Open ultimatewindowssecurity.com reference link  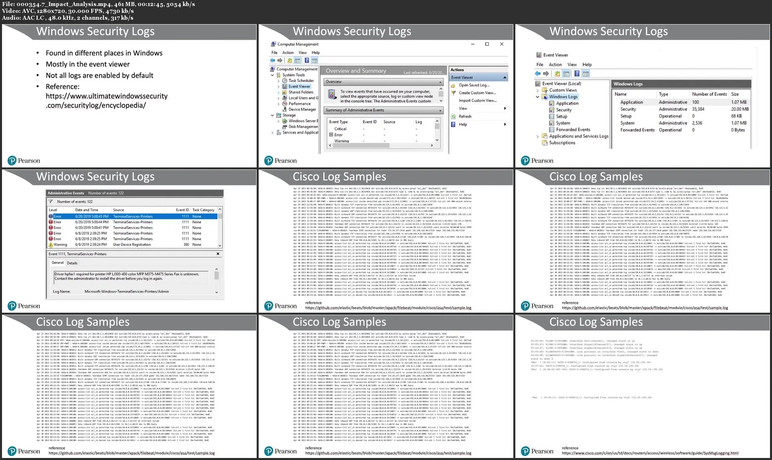pos(107,101)
